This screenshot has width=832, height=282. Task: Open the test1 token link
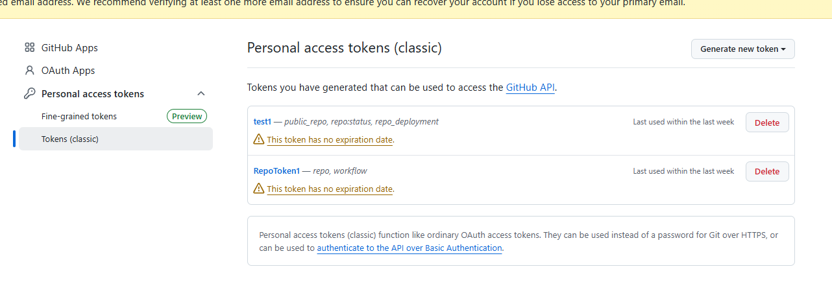pyautogui.click(x=262, y=121)
